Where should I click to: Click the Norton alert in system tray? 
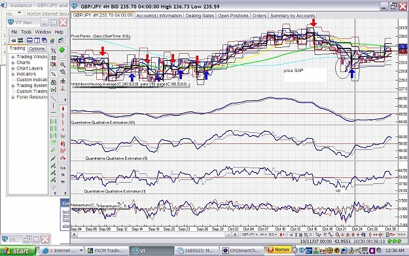pos(279,249)
